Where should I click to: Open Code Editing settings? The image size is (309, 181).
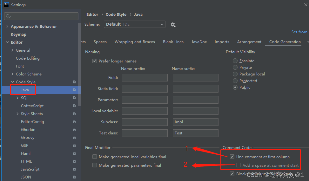(28, 58)
